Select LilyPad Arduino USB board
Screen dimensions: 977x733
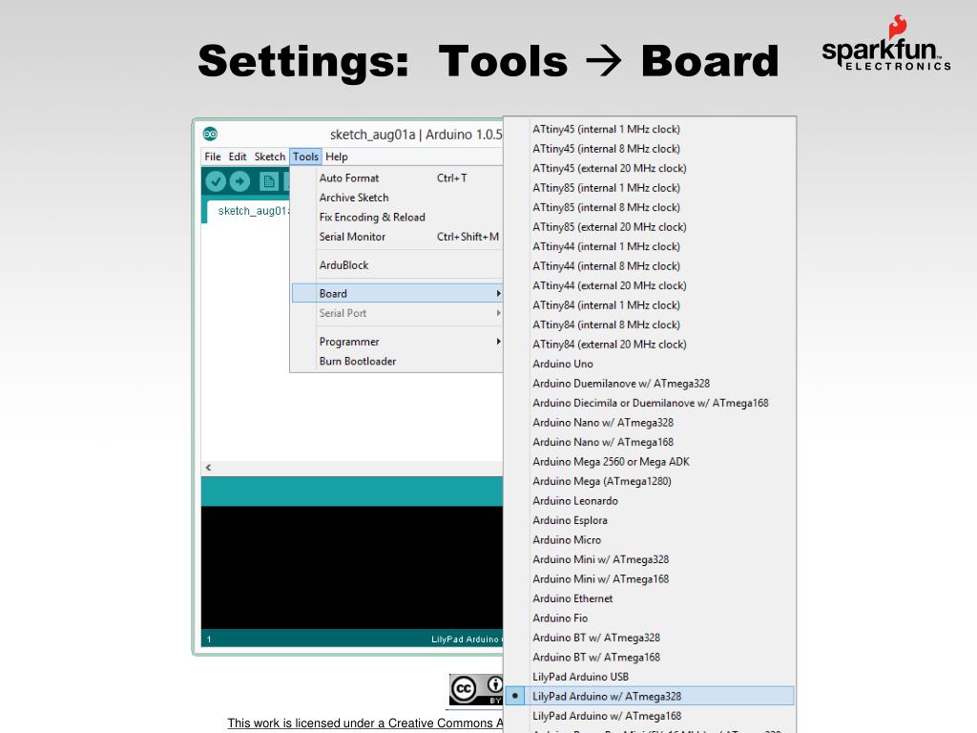coord(650,677)
